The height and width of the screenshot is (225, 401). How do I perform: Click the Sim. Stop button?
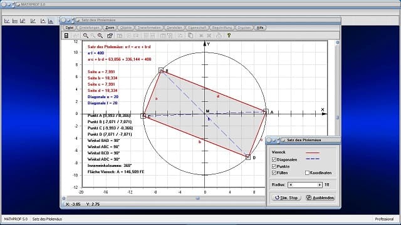(286, 197)
